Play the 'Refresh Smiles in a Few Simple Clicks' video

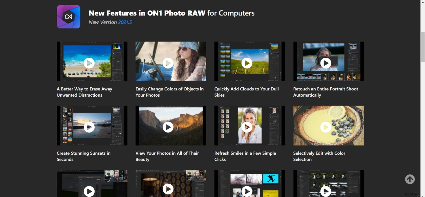(247, 127)
